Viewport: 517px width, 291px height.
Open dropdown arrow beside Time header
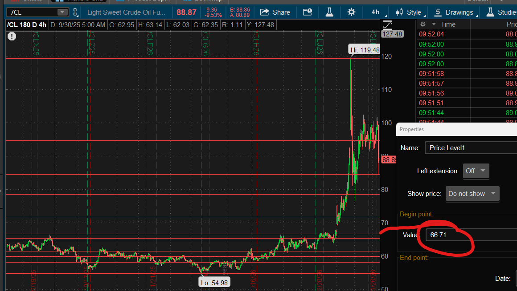click(434, 24)
